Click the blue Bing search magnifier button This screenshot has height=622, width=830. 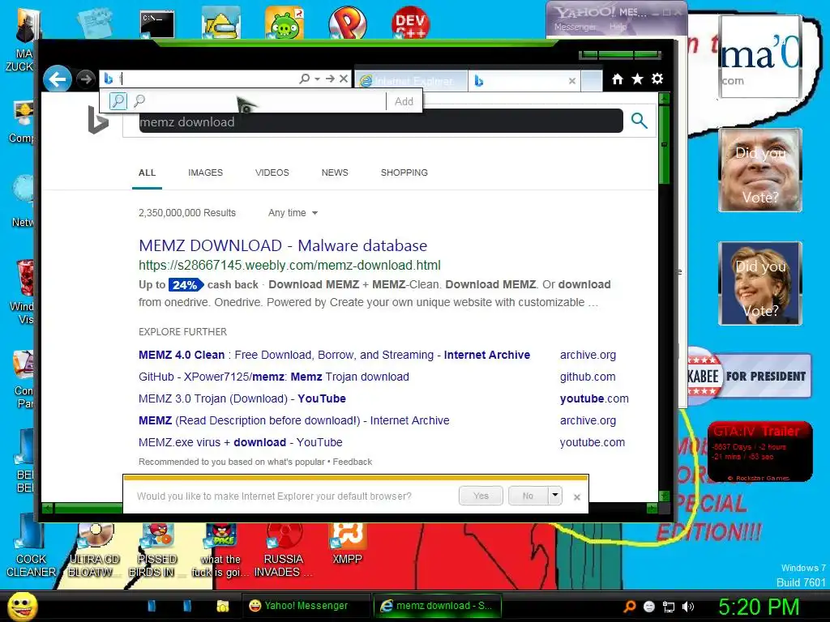pos(640,121)
